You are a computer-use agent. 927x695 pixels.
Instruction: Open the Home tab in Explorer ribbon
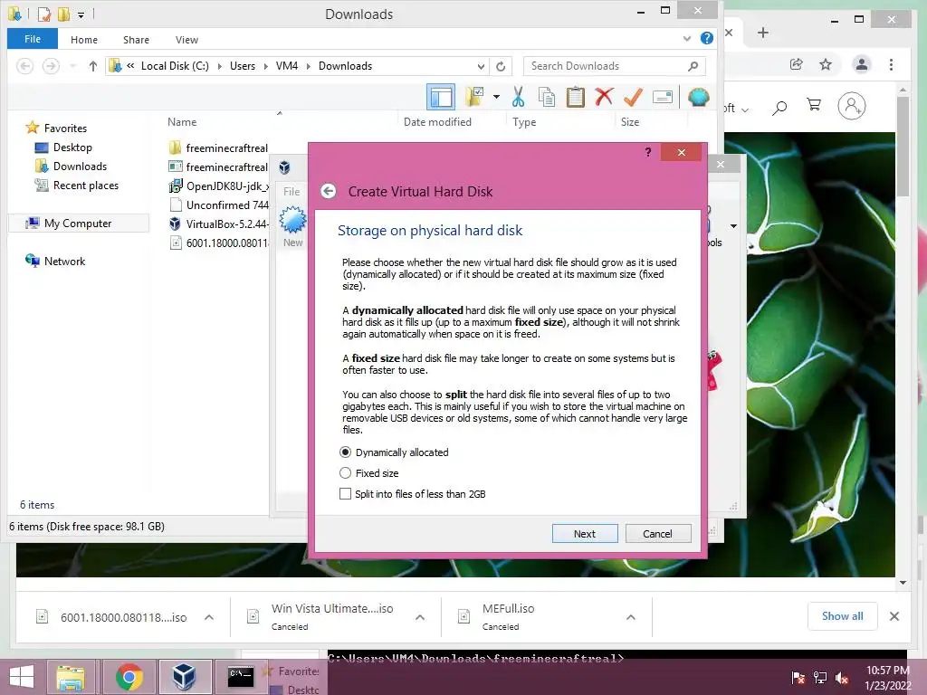click(x=84, y=40)
